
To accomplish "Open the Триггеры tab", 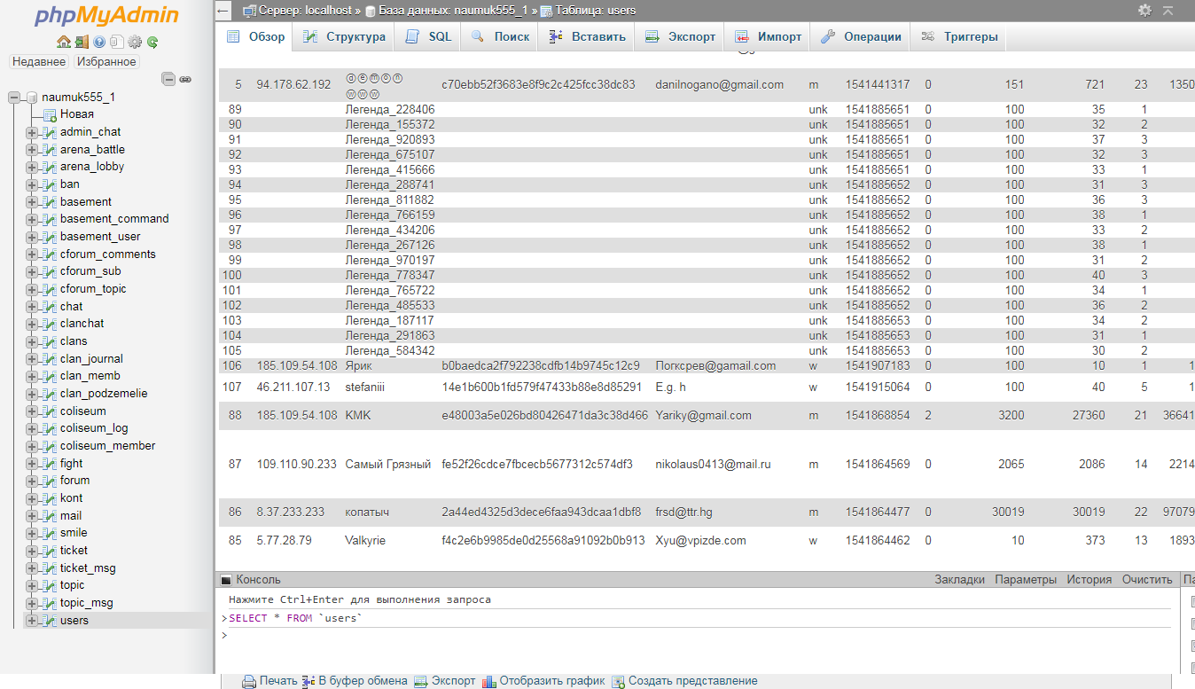I will tap(960, 36).
